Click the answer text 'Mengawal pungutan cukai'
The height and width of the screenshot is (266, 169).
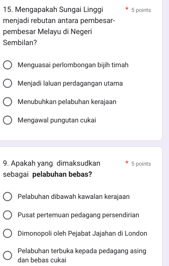(57, 120)
